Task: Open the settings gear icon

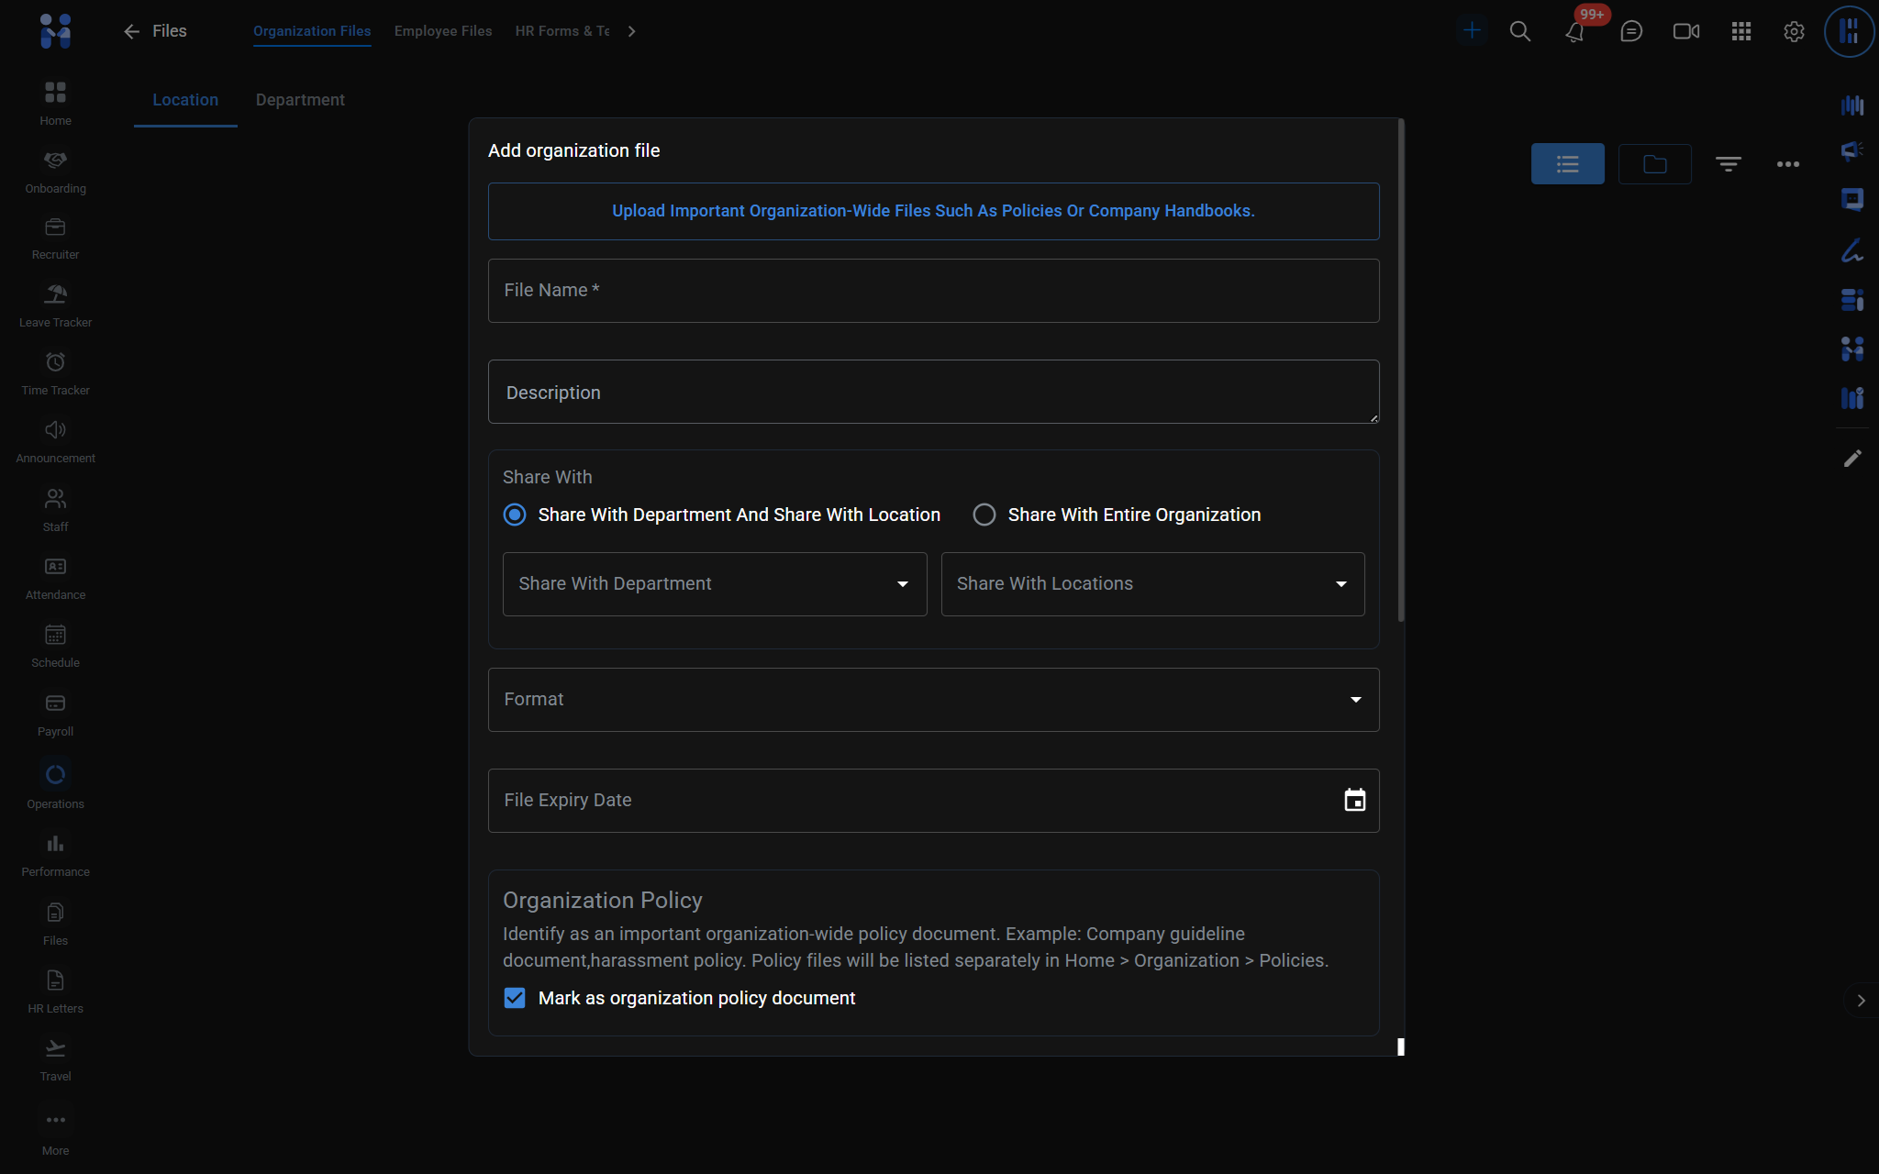Action: 1794,31
